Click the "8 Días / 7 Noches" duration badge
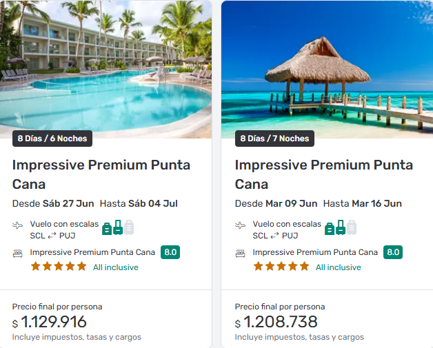The height and width of the screenshot is (348, 433). click(x=275, y=139)
